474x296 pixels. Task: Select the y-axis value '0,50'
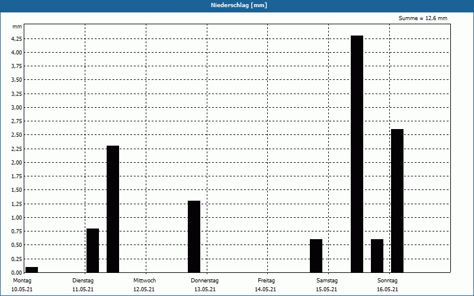[x=17, y=245]
